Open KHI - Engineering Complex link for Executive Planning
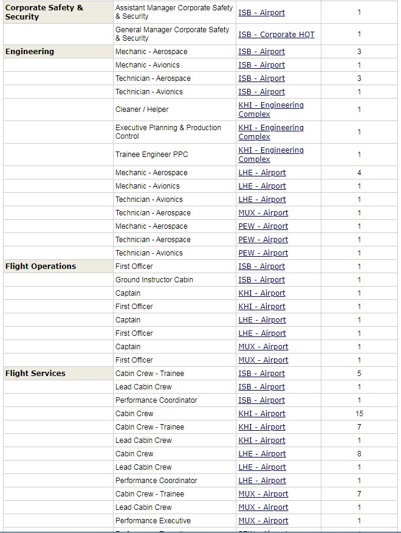Screen dimensions: 401x533 (x=270, y=132)
